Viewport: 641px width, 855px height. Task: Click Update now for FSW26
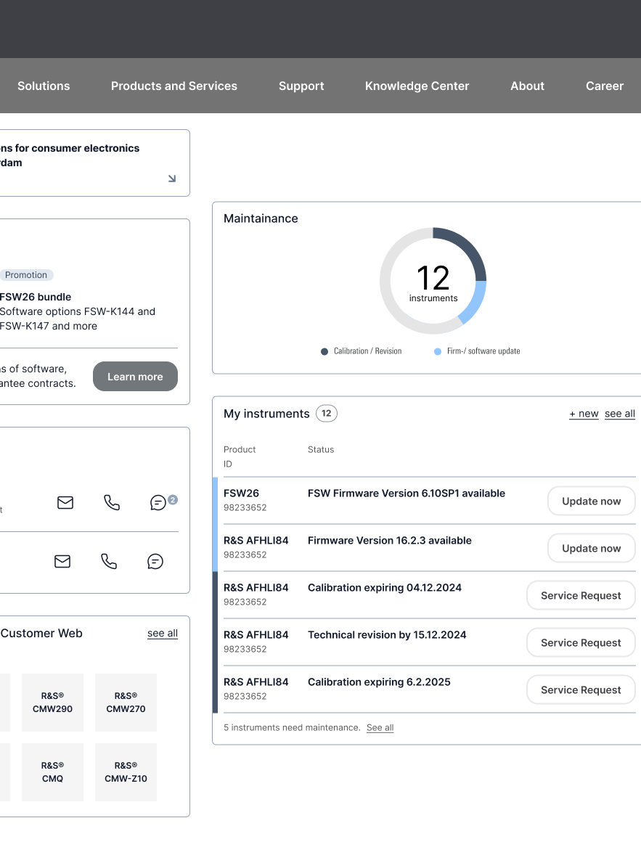pyautogui.click(x=592, y=501)
